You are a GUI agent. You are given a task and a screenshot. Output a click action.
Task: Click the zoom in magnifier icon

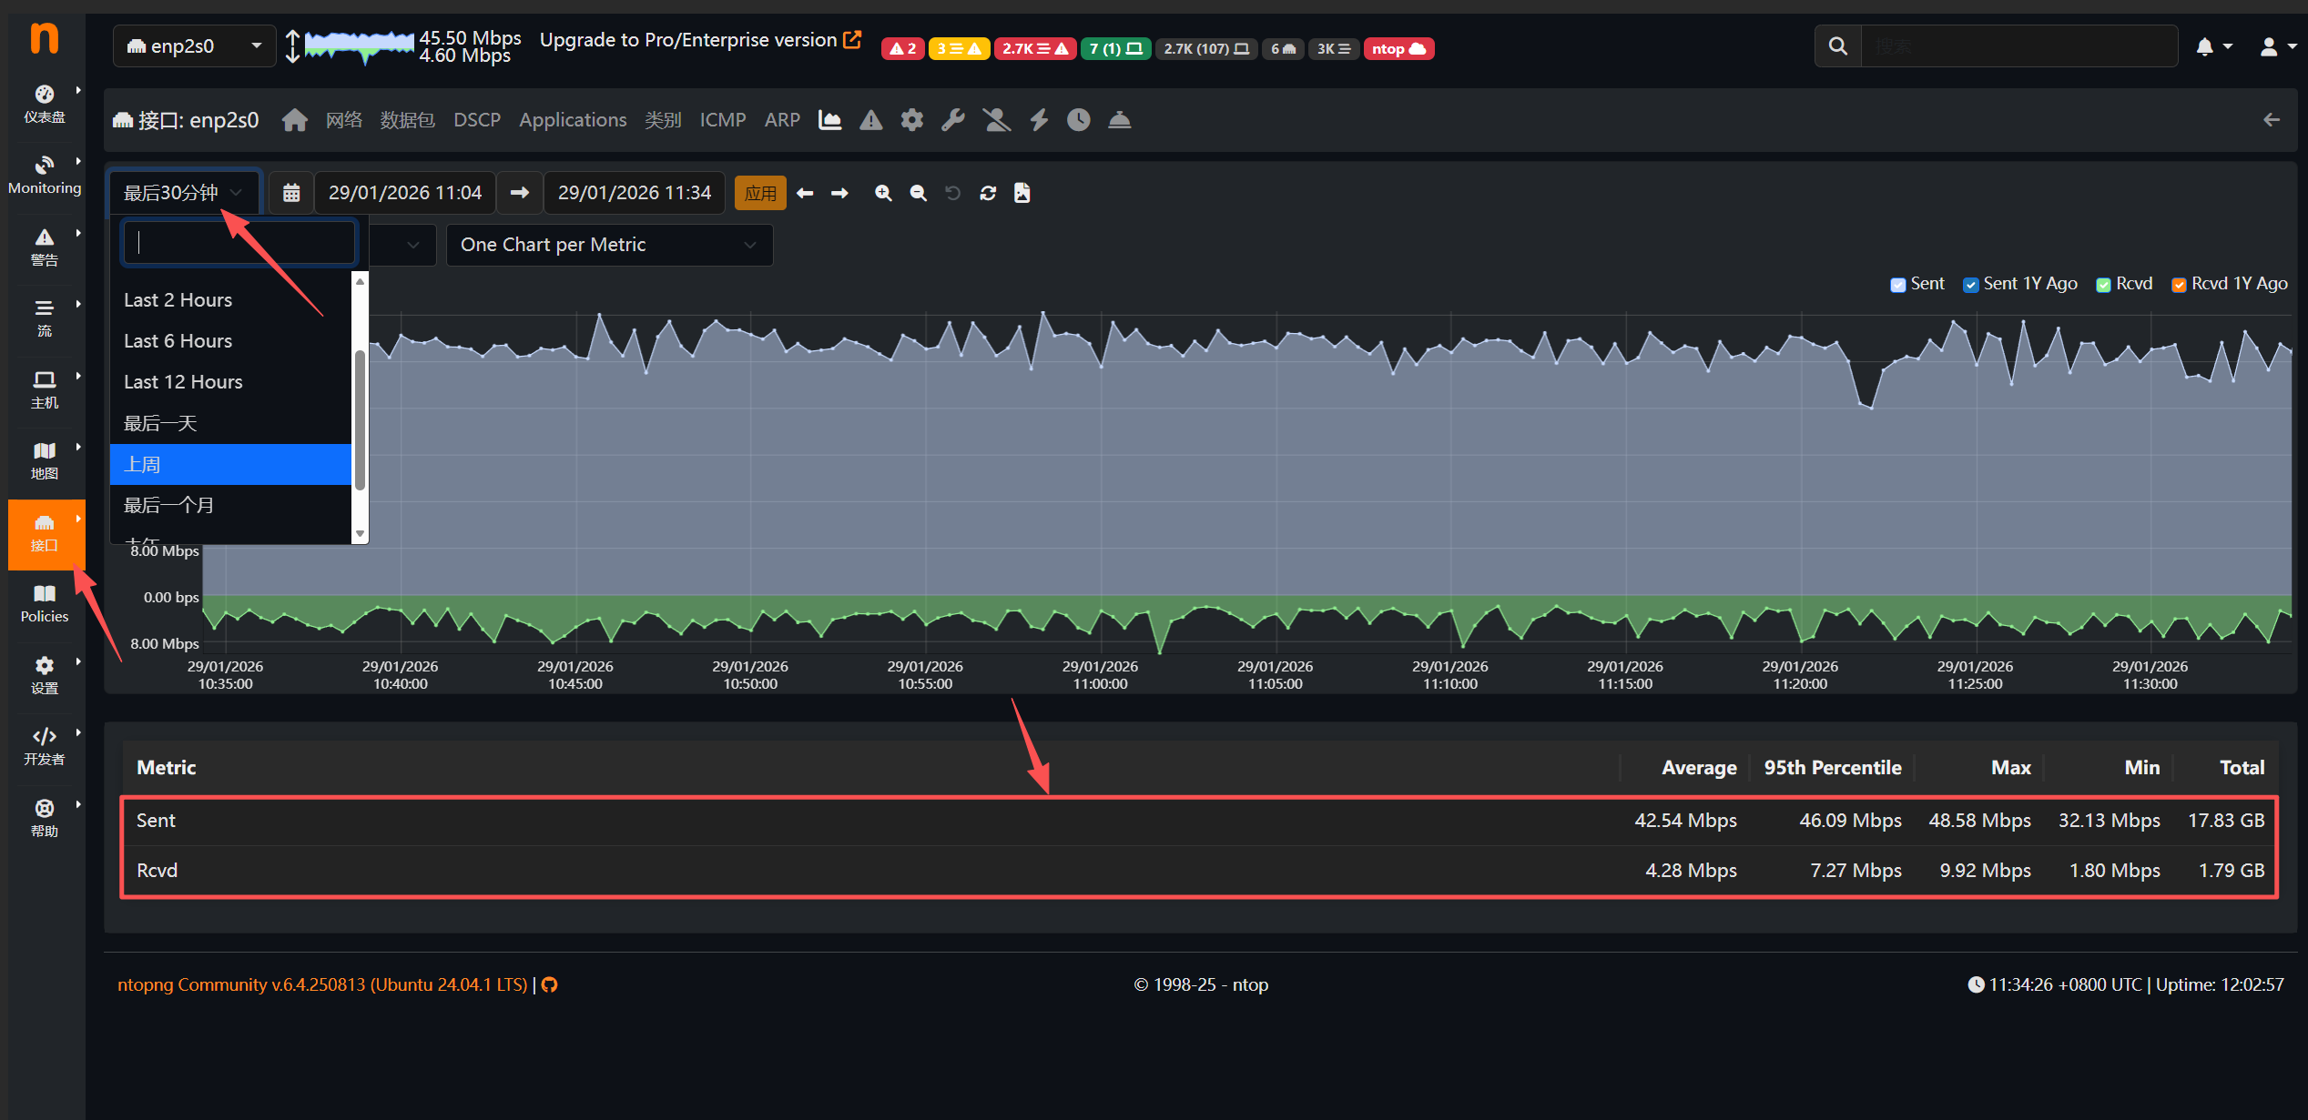882,193
